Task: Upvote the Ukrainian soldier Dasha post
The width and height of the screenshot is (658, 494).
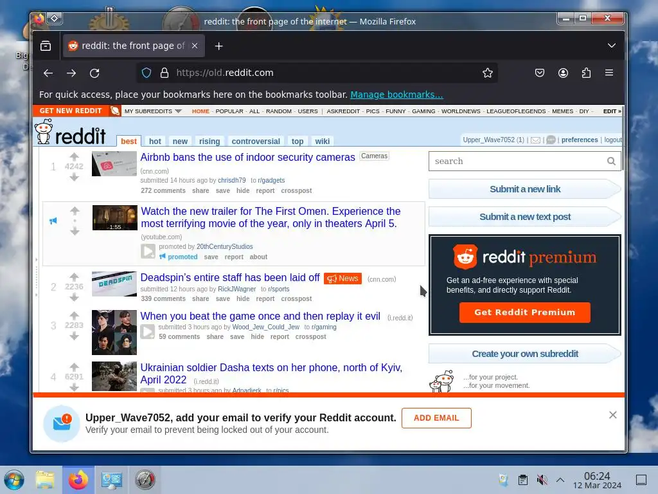Action: [75, 367]
